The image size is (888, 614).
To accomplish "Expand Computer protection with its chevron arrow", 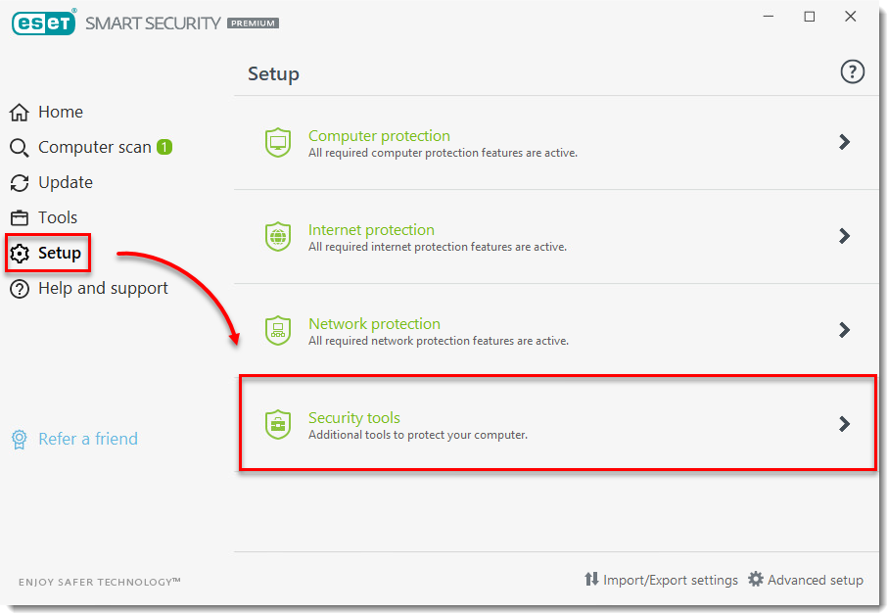I will coord(844,142).
